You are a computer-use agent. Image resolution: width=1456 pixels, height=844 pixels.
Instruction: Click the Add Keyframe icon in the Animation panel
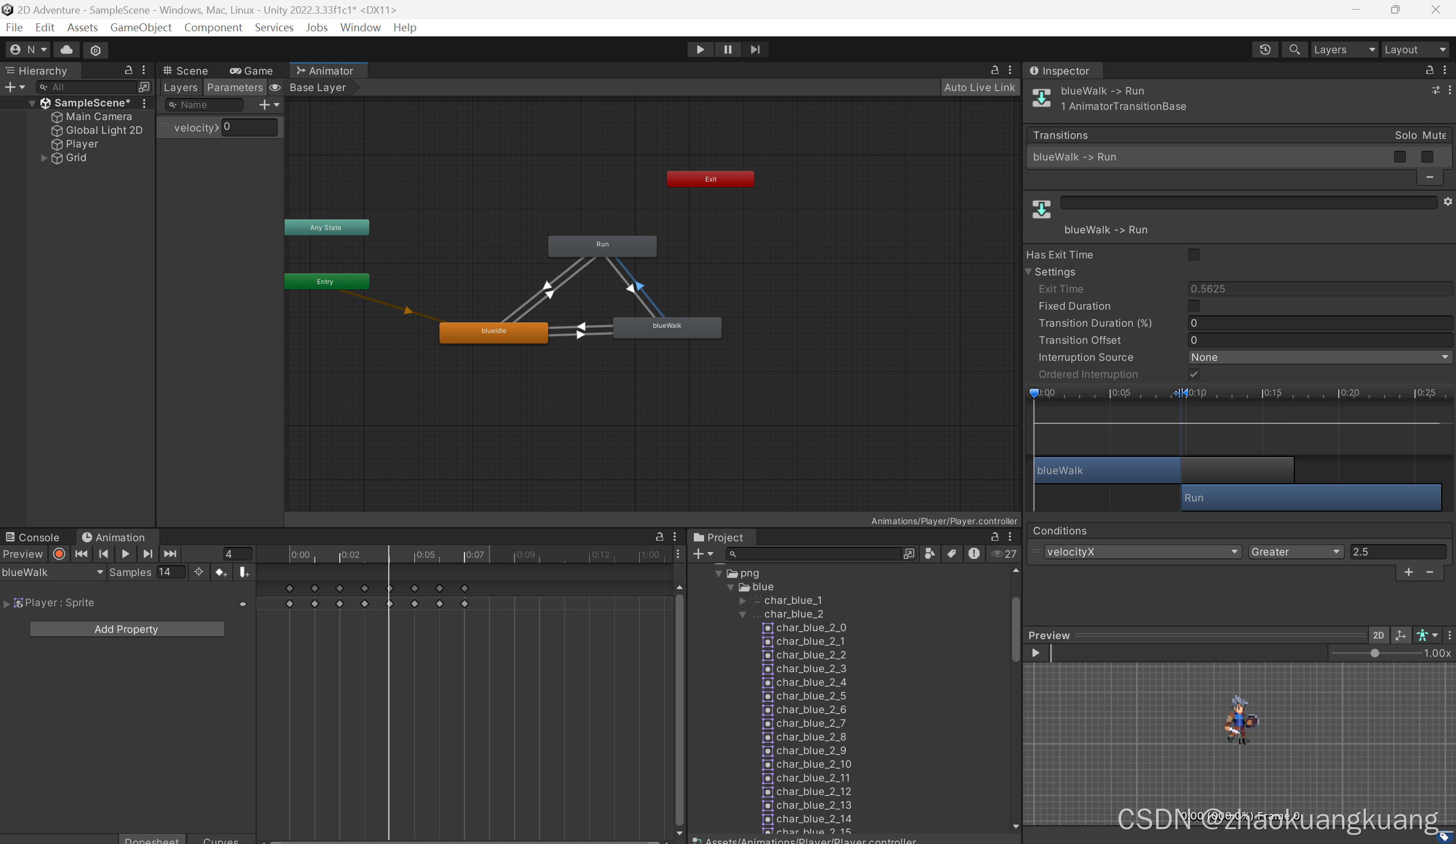point(221,572)
